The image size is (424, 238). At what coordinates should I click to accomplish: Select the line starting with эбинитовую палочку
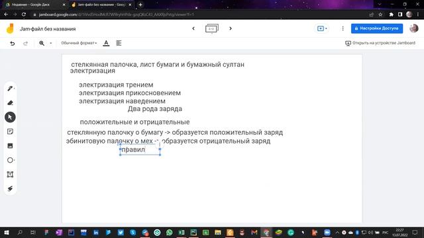pos(168,141)
